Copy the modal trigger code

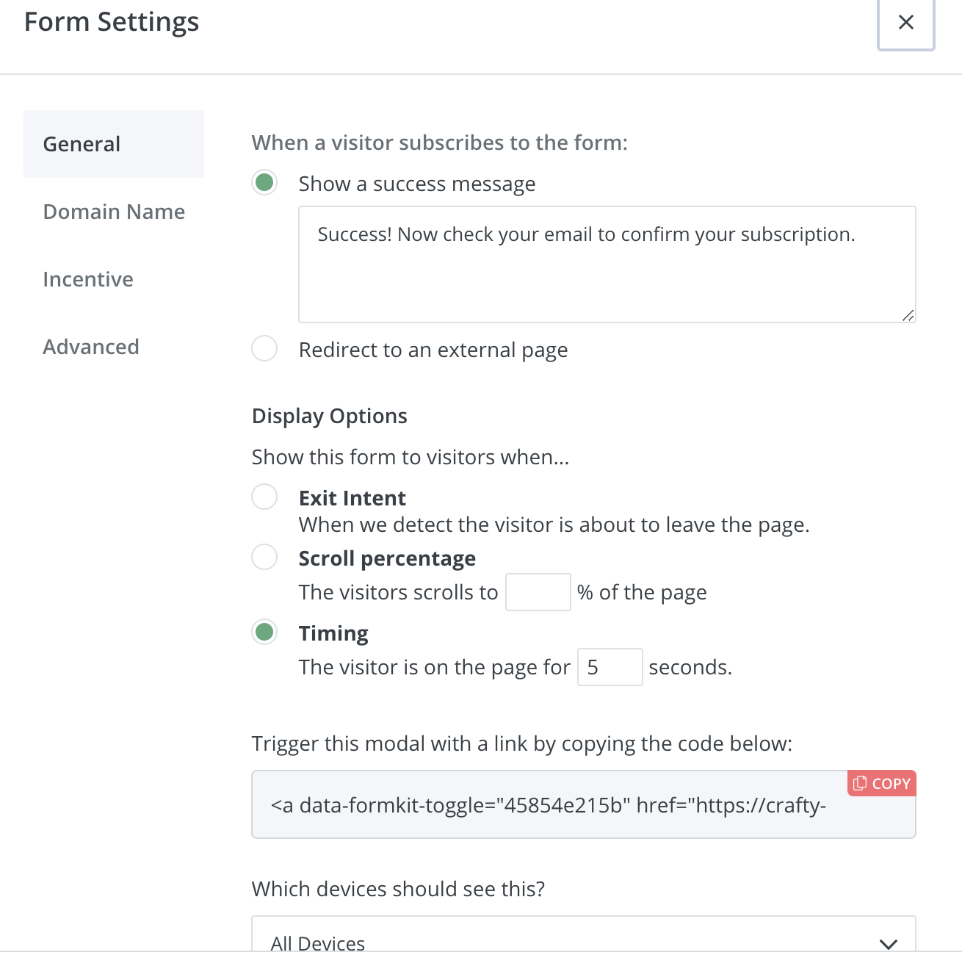[882, 783]
